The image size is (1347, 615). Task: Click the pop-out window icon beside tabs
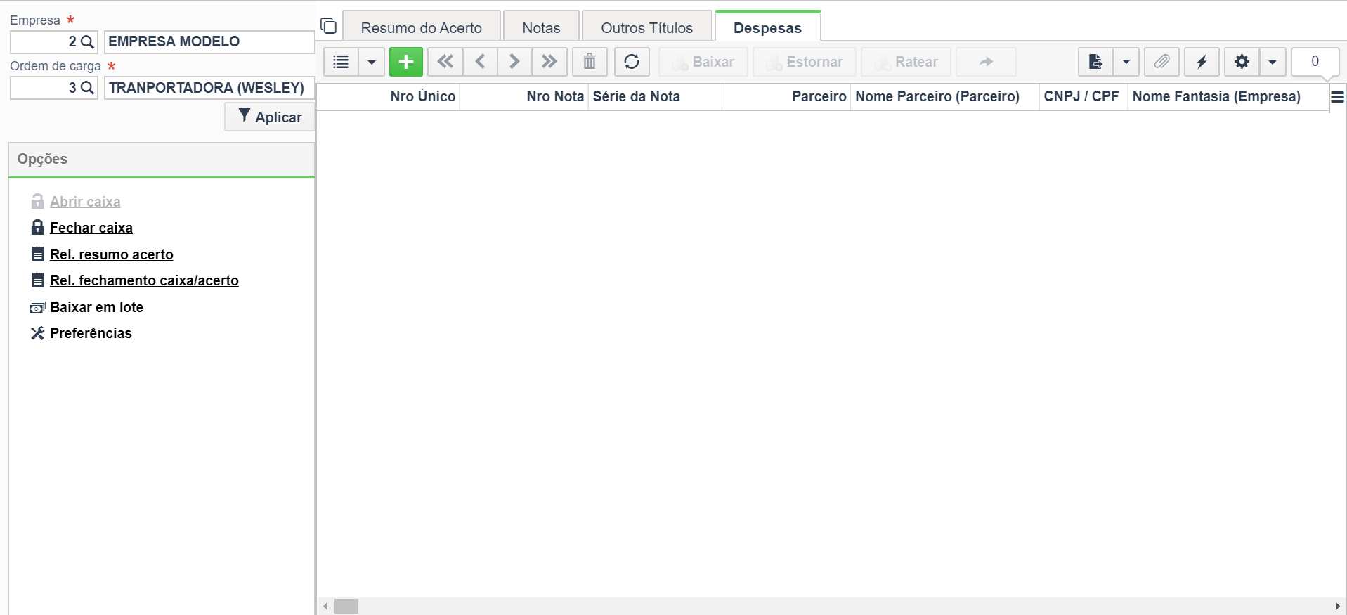(x=328, y=26)
